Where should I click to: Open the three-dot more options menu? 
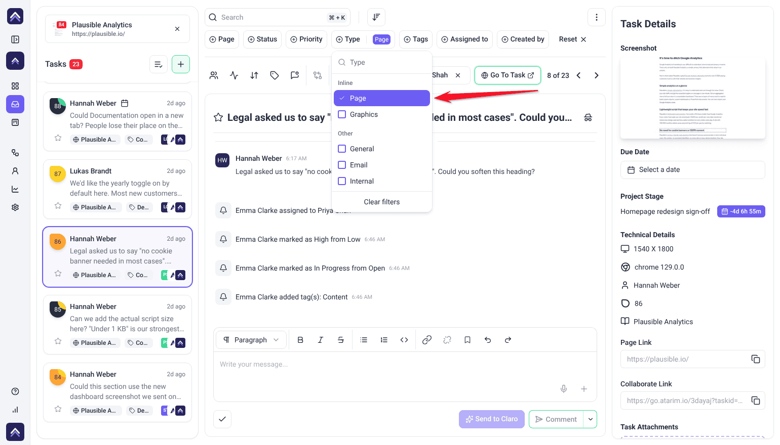pyautogui.click(x=597, y=17)
